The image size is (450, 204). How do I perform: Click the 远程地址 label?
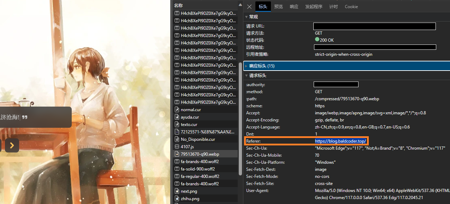pyautogui.click(x=255, y=47)
